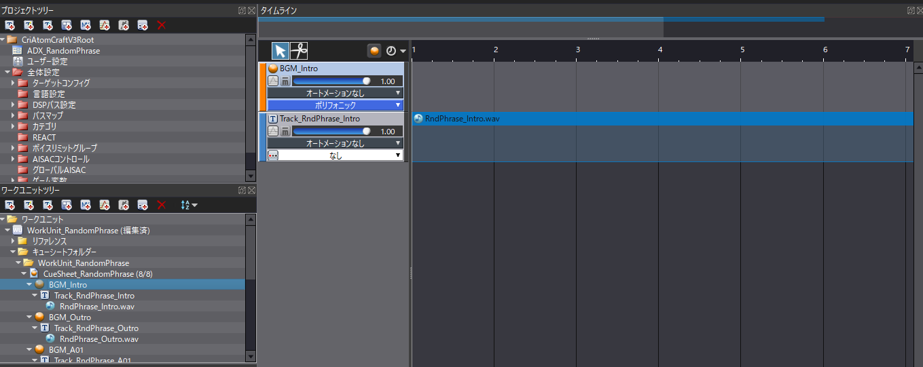Click the blue timeline overview bar
The width and height of the screenshot is (923, 367).
541,19
